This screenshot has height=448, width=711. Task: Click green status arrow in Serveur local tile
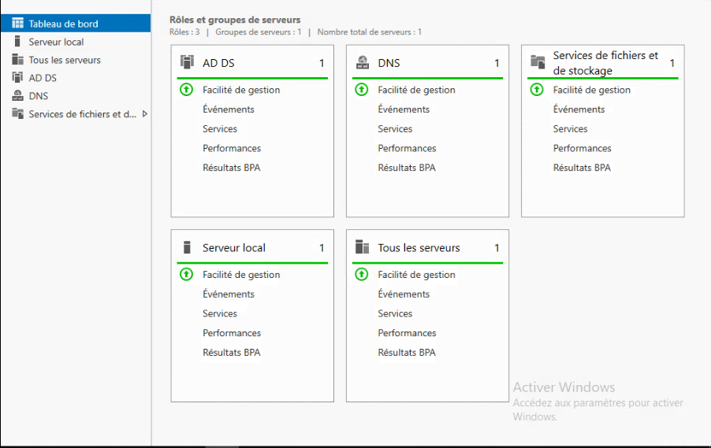click(x=186, y=275)
